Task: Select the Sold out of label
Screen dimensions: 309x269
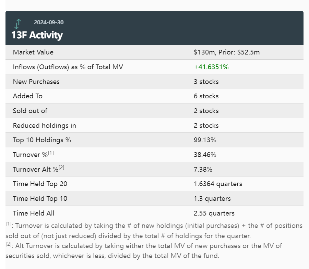Action: (30, 111)
